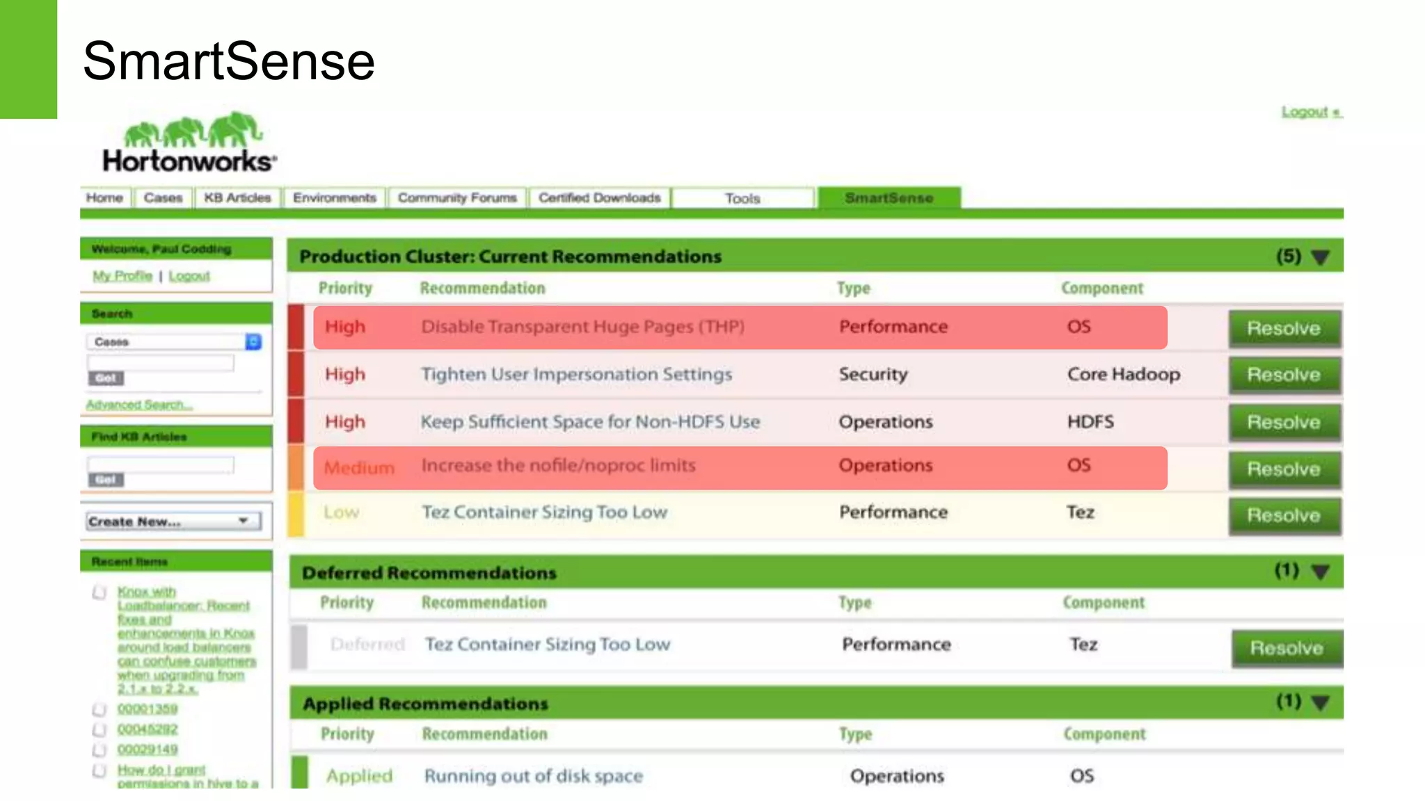Resolve deferred Tez Container Sizing recommendation

(x=1287, y=648)
